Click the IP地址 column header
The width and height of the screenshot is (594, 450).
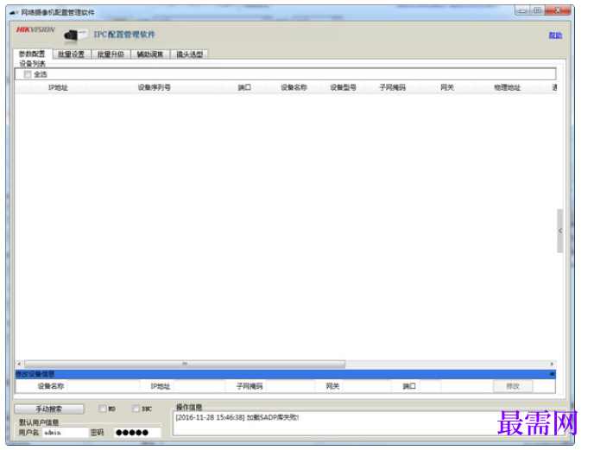[x=58, y=87]
